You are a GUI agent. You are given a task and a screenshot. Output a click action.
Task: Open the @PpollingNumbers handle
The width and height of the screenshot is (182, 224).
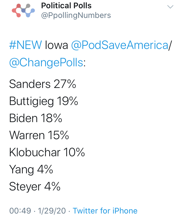point(76,15)
